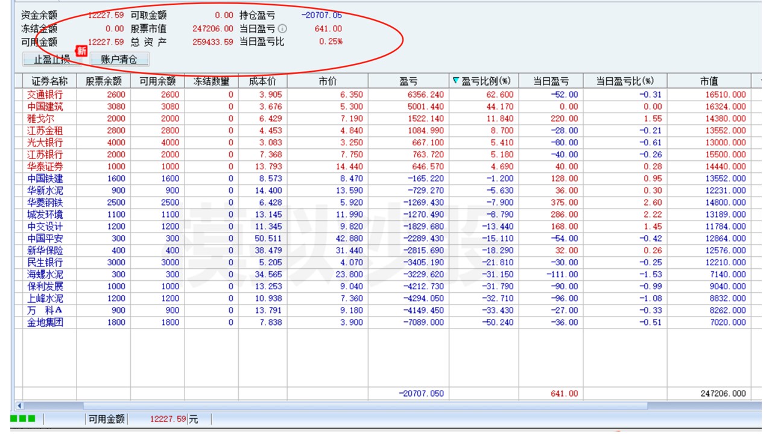Click the 总资产 value 259433.59
Viewport: 772px width, 434px height.
pyautogui.click(x=212, y=42)
